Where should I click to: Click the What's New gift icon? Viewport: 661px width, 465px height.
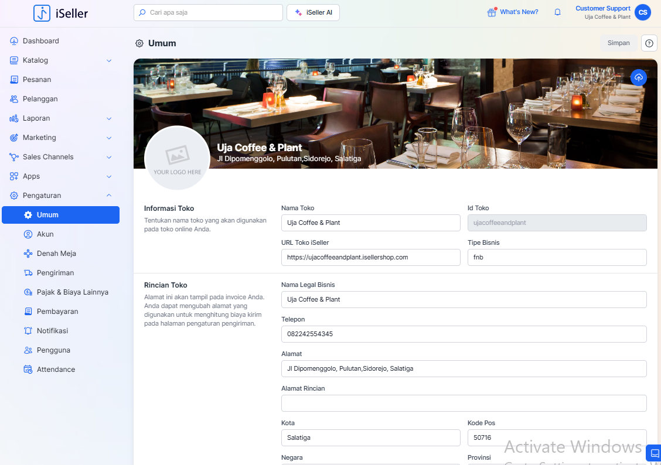coord(492,12)
